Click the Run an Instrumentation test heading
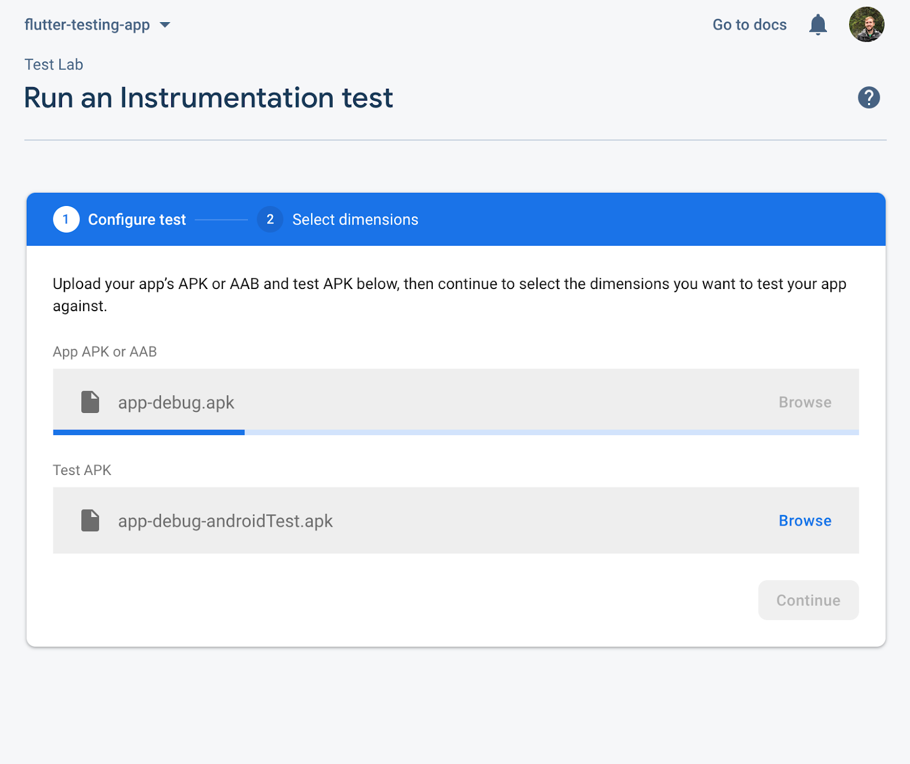The image size is (910, 764). tap(208, 98)
